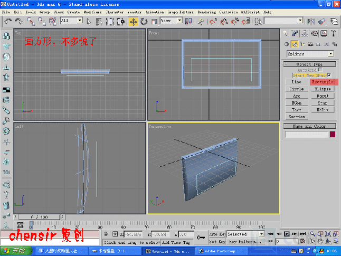Select the Shapes category icon
The height and width of the screenshot is (256, 341).
295,44
